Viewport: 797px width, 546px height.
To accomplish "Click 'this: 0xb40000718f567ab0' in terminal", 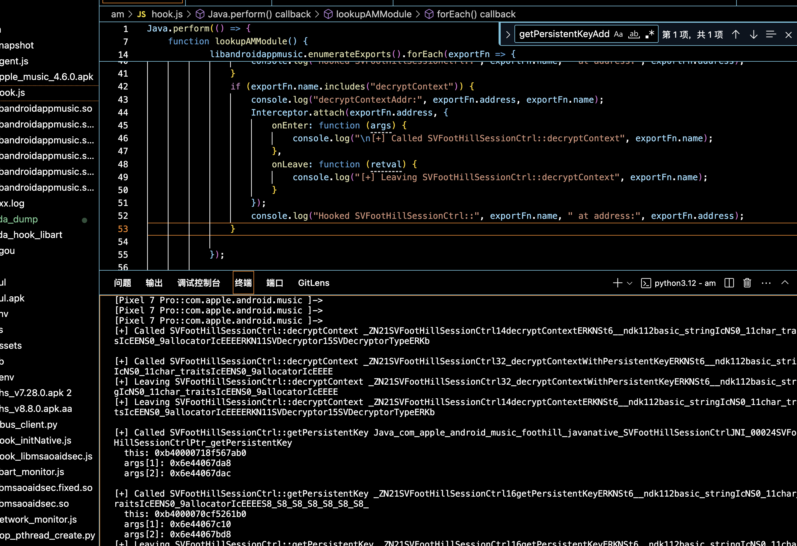I will pos(185,453).
